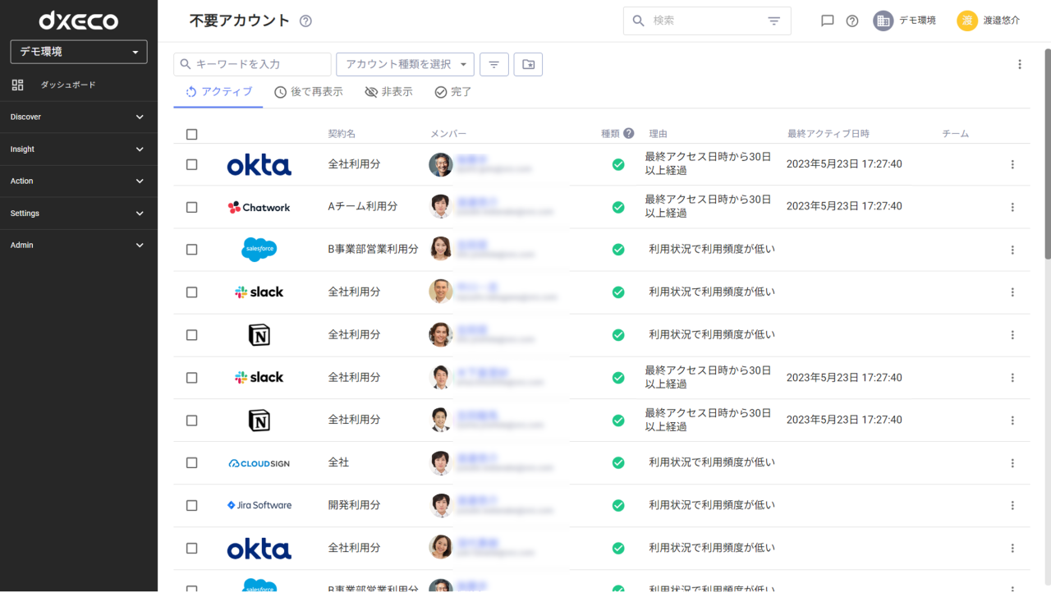Open the chat messages icon in header
The height and width of the screenshot is (602, 1051).
tap(828, 21)
